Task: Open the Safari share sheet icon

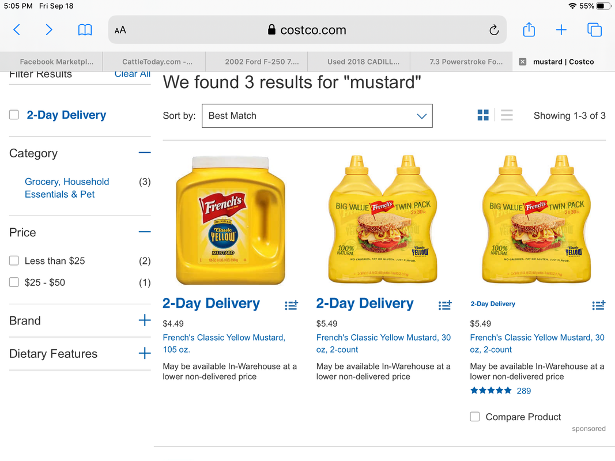Action: point(529,29)
